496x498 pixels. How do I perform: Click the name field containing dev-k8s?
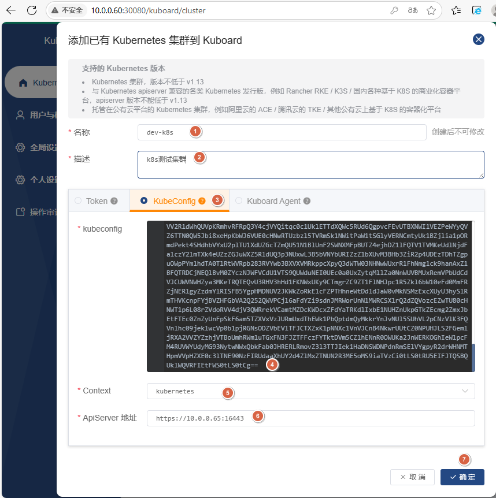282,132
